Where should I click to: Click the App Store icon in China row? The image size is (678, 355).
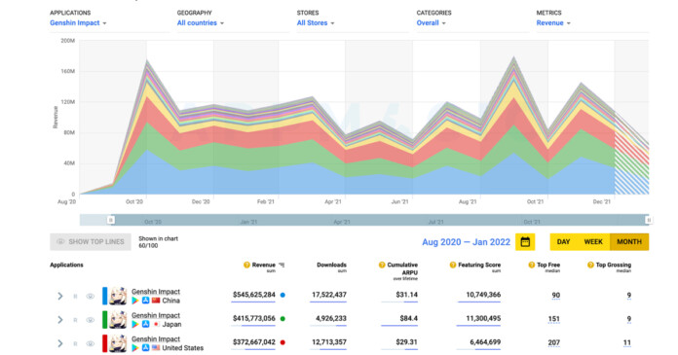tap(146, 301)
